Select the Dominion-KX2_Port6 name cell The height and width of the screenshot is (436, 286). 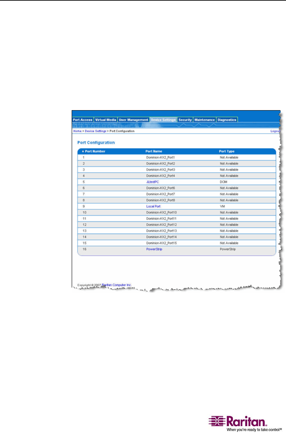(x=160, y=188)
